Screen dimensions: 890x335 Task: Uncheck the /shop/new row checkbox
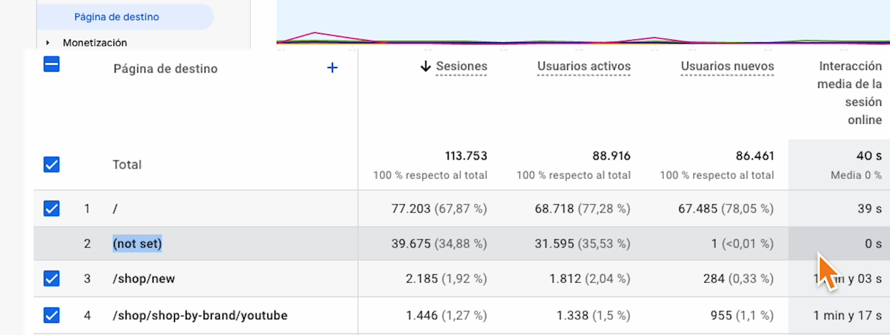pyautogui.click(x=52, y=278)
